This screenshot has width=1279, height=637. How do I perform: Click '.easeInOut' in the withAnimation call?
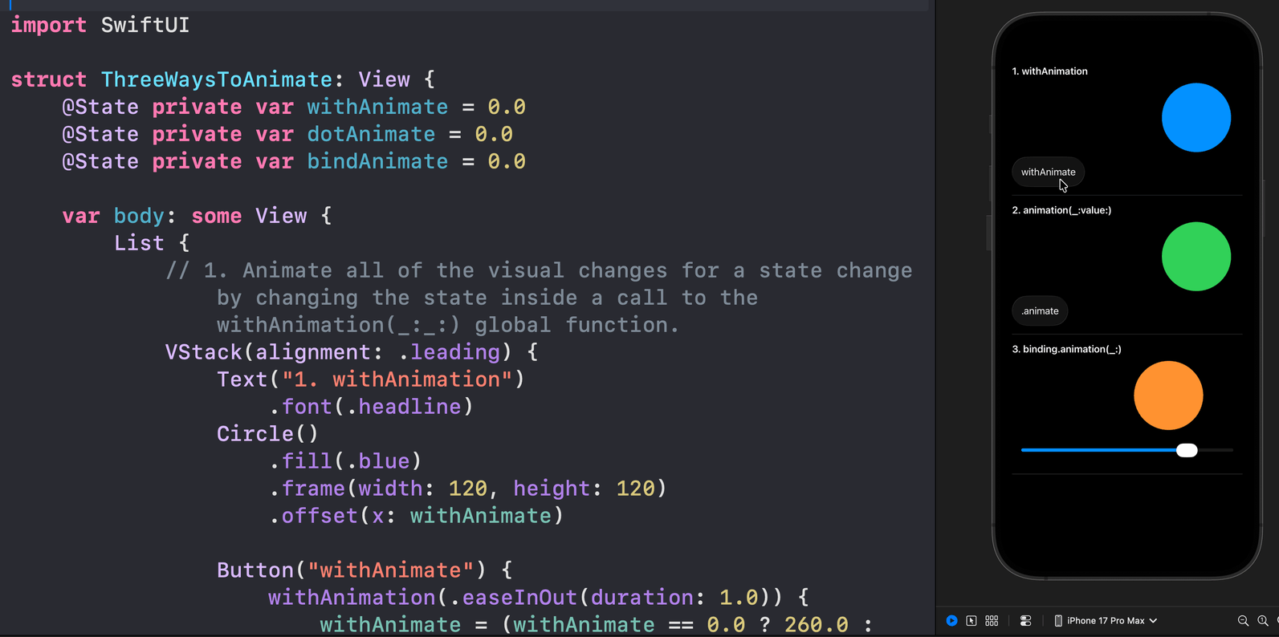513,598
